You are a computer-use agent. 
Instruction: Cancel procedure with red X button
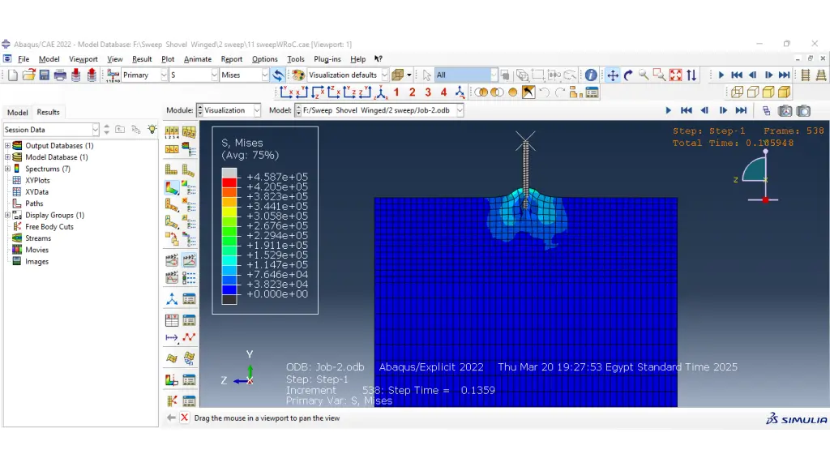click(184, 418)
